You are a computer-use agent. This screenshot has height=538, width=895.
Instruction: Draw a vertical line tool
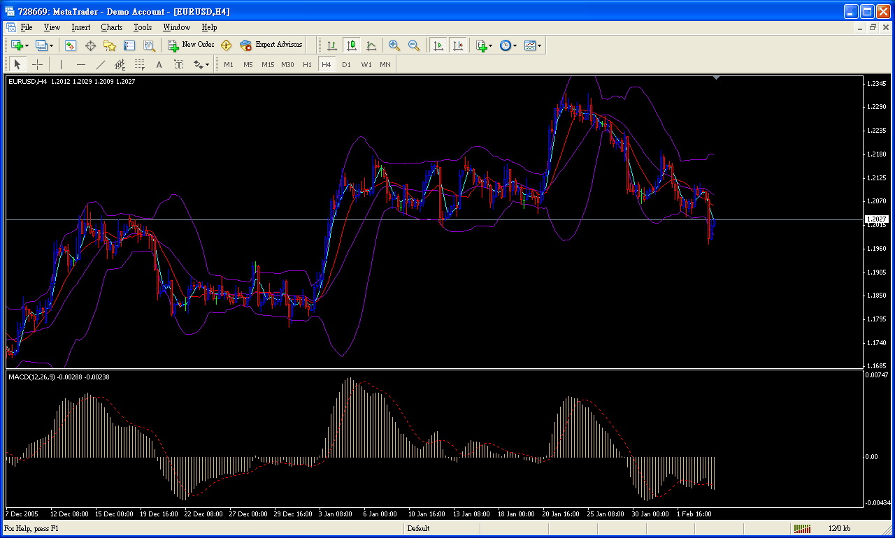point(61,64)
